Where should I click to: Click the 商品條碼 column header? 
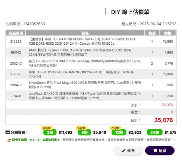(x=16, y=33)
